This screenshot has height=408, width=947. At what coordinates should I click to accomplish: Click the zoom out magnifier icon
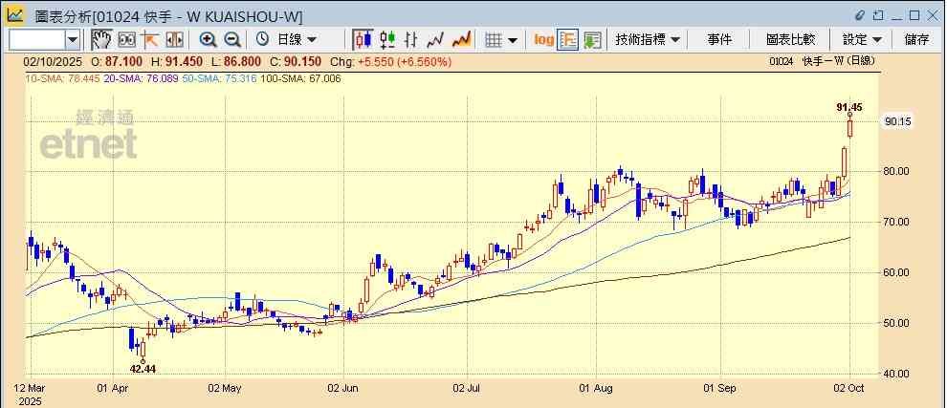(231, 39)
